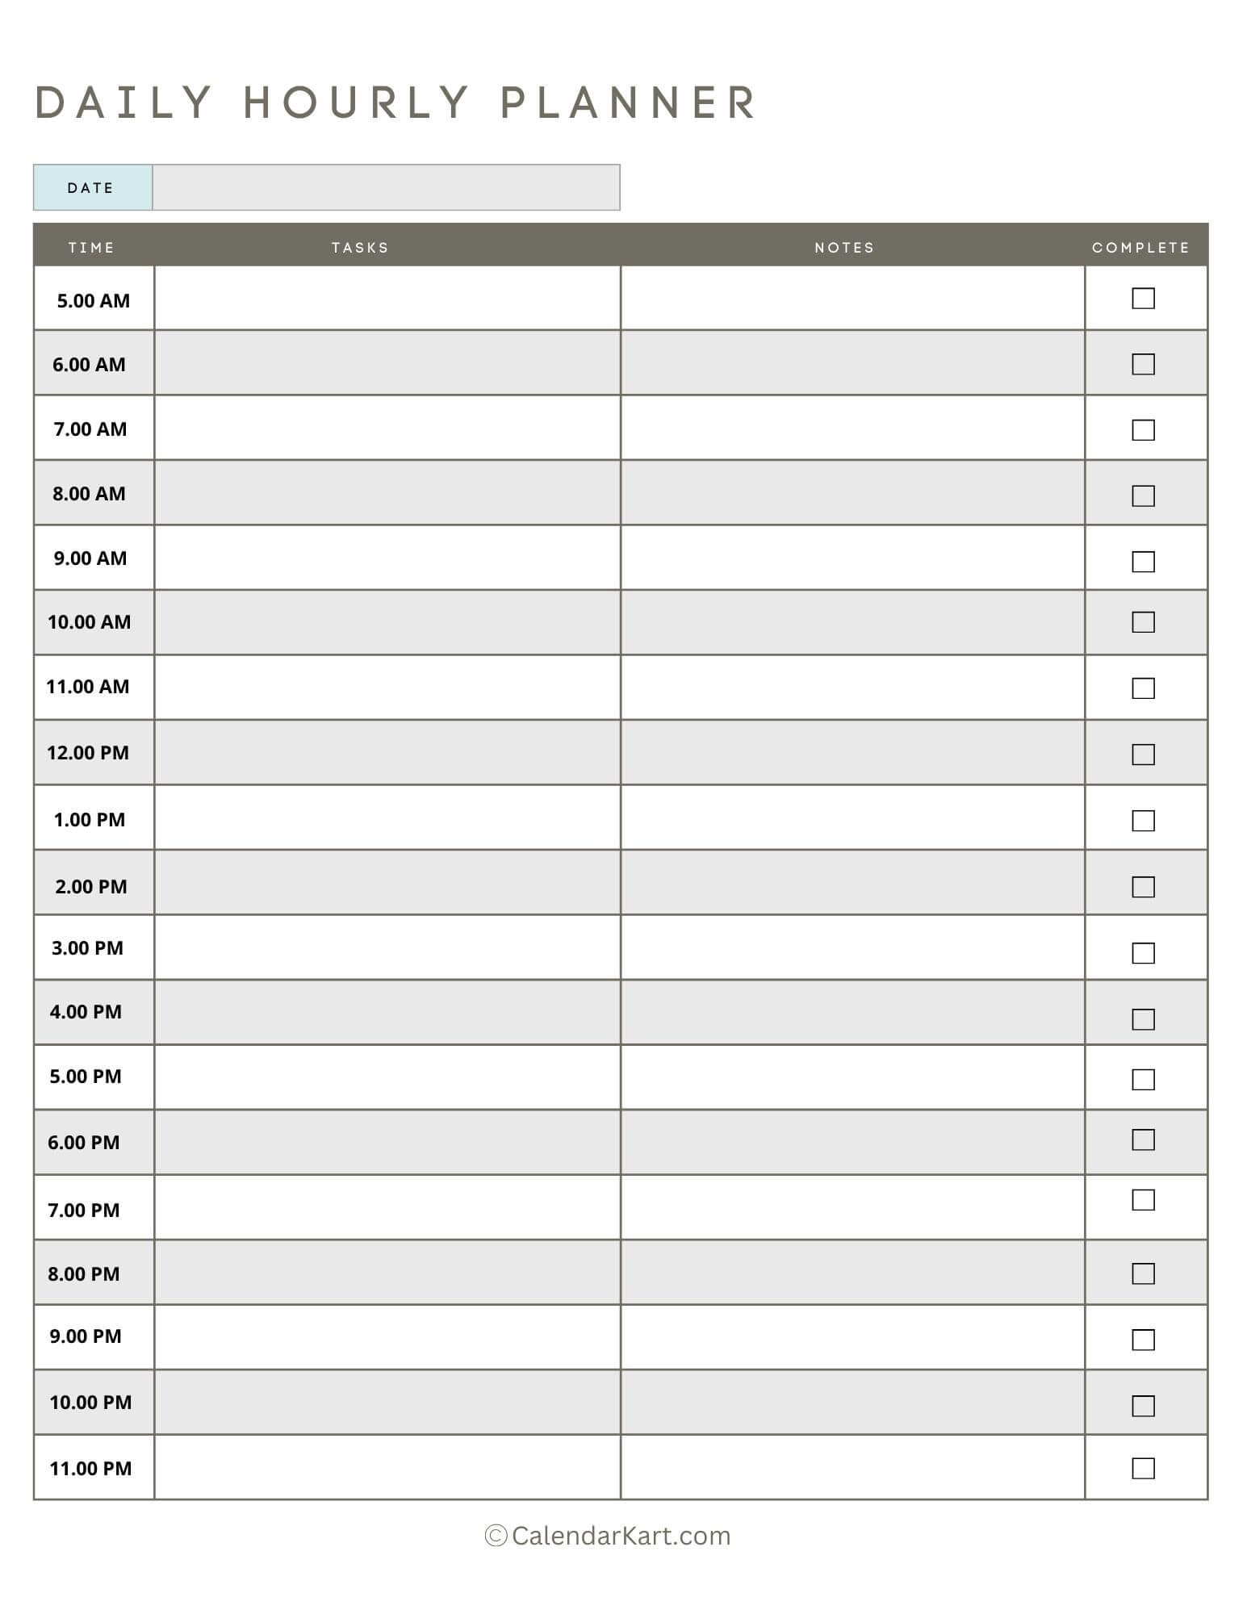Click the 1.00 PM notes cell
The image size is (1247, 1614).
(x=852, y=817)
